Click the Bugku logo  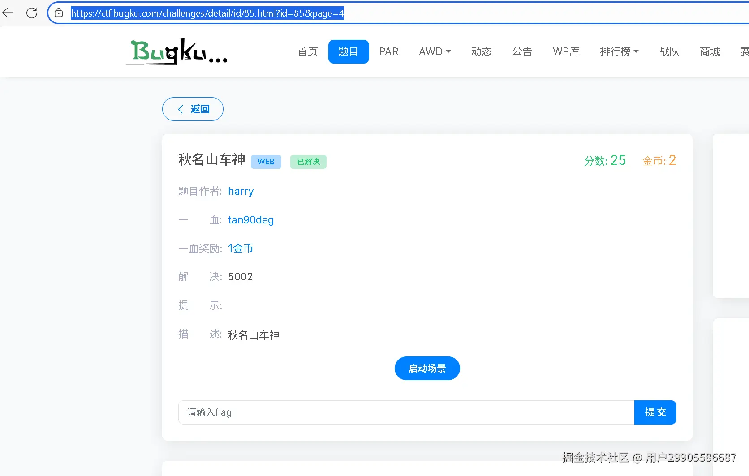[x=176, y=51]
